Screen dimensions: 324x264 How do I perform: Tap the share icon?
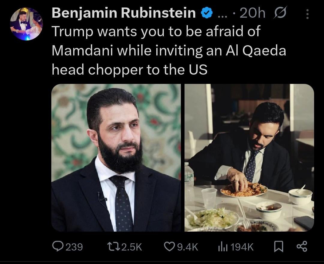[301, 247]
